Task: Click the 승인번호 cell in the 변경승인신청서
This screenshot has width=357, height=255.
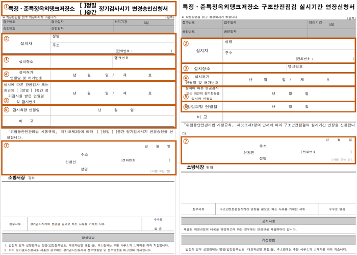Action: click(26, 29)
